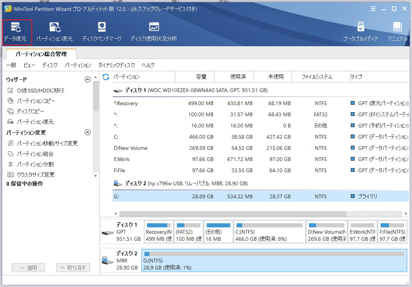Sort by the 未使用 column header

coord(272,77)
